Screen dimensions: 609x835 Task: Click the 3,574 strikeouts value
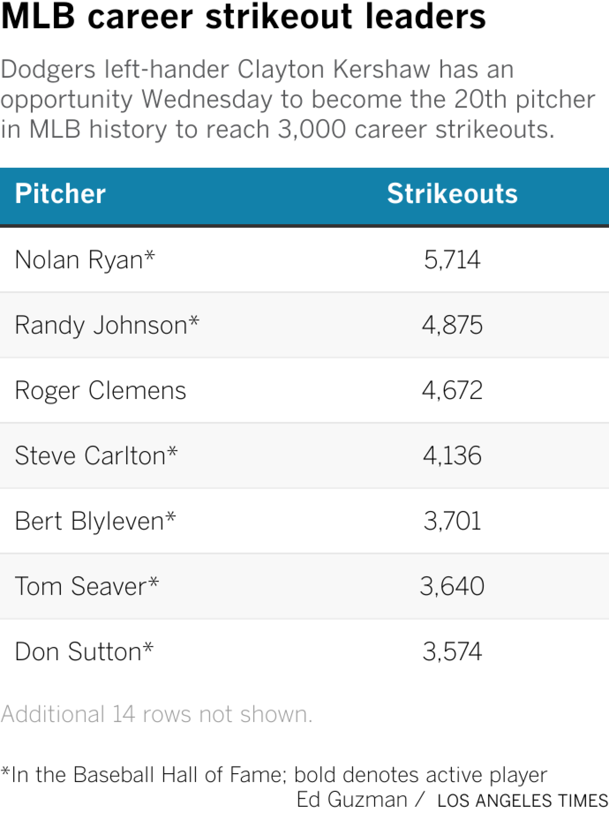point(452,651)
